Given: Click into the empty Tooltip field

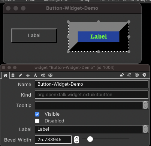Looking at the screenshot, I should (x=89, y=105).
